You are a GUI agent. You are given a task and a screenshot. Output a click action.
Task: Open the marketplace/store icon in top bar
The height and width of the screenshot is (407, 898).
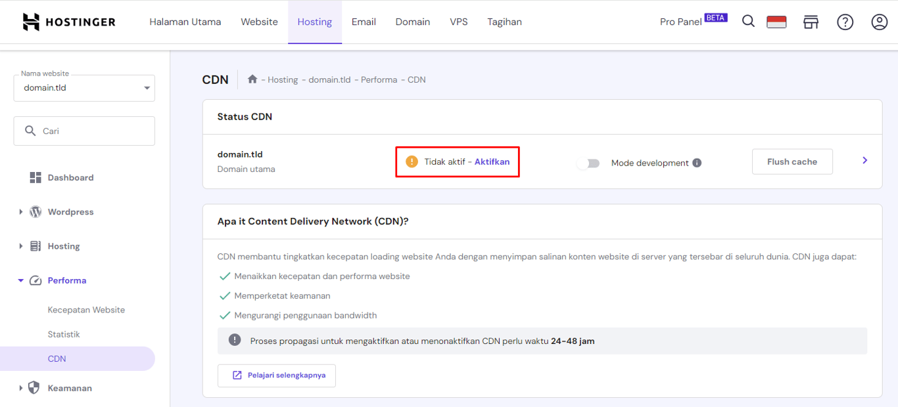click(x=811, y=22)
